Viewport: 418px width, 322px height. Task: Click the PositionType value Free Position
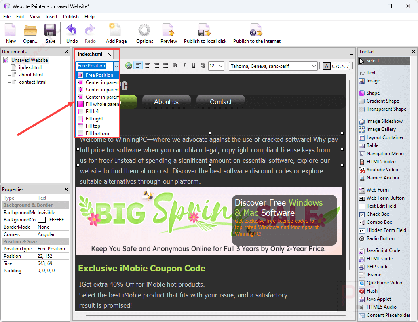coord(52,249)
